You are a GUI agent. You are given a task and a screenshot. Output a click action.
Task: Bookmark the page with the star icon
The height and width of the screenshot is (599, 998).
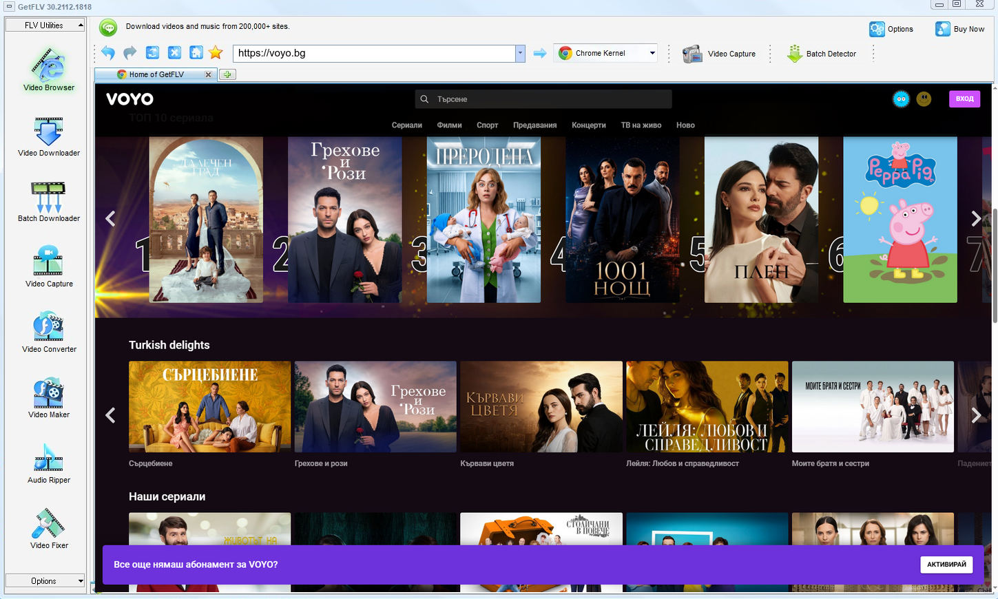coord(216,52)
